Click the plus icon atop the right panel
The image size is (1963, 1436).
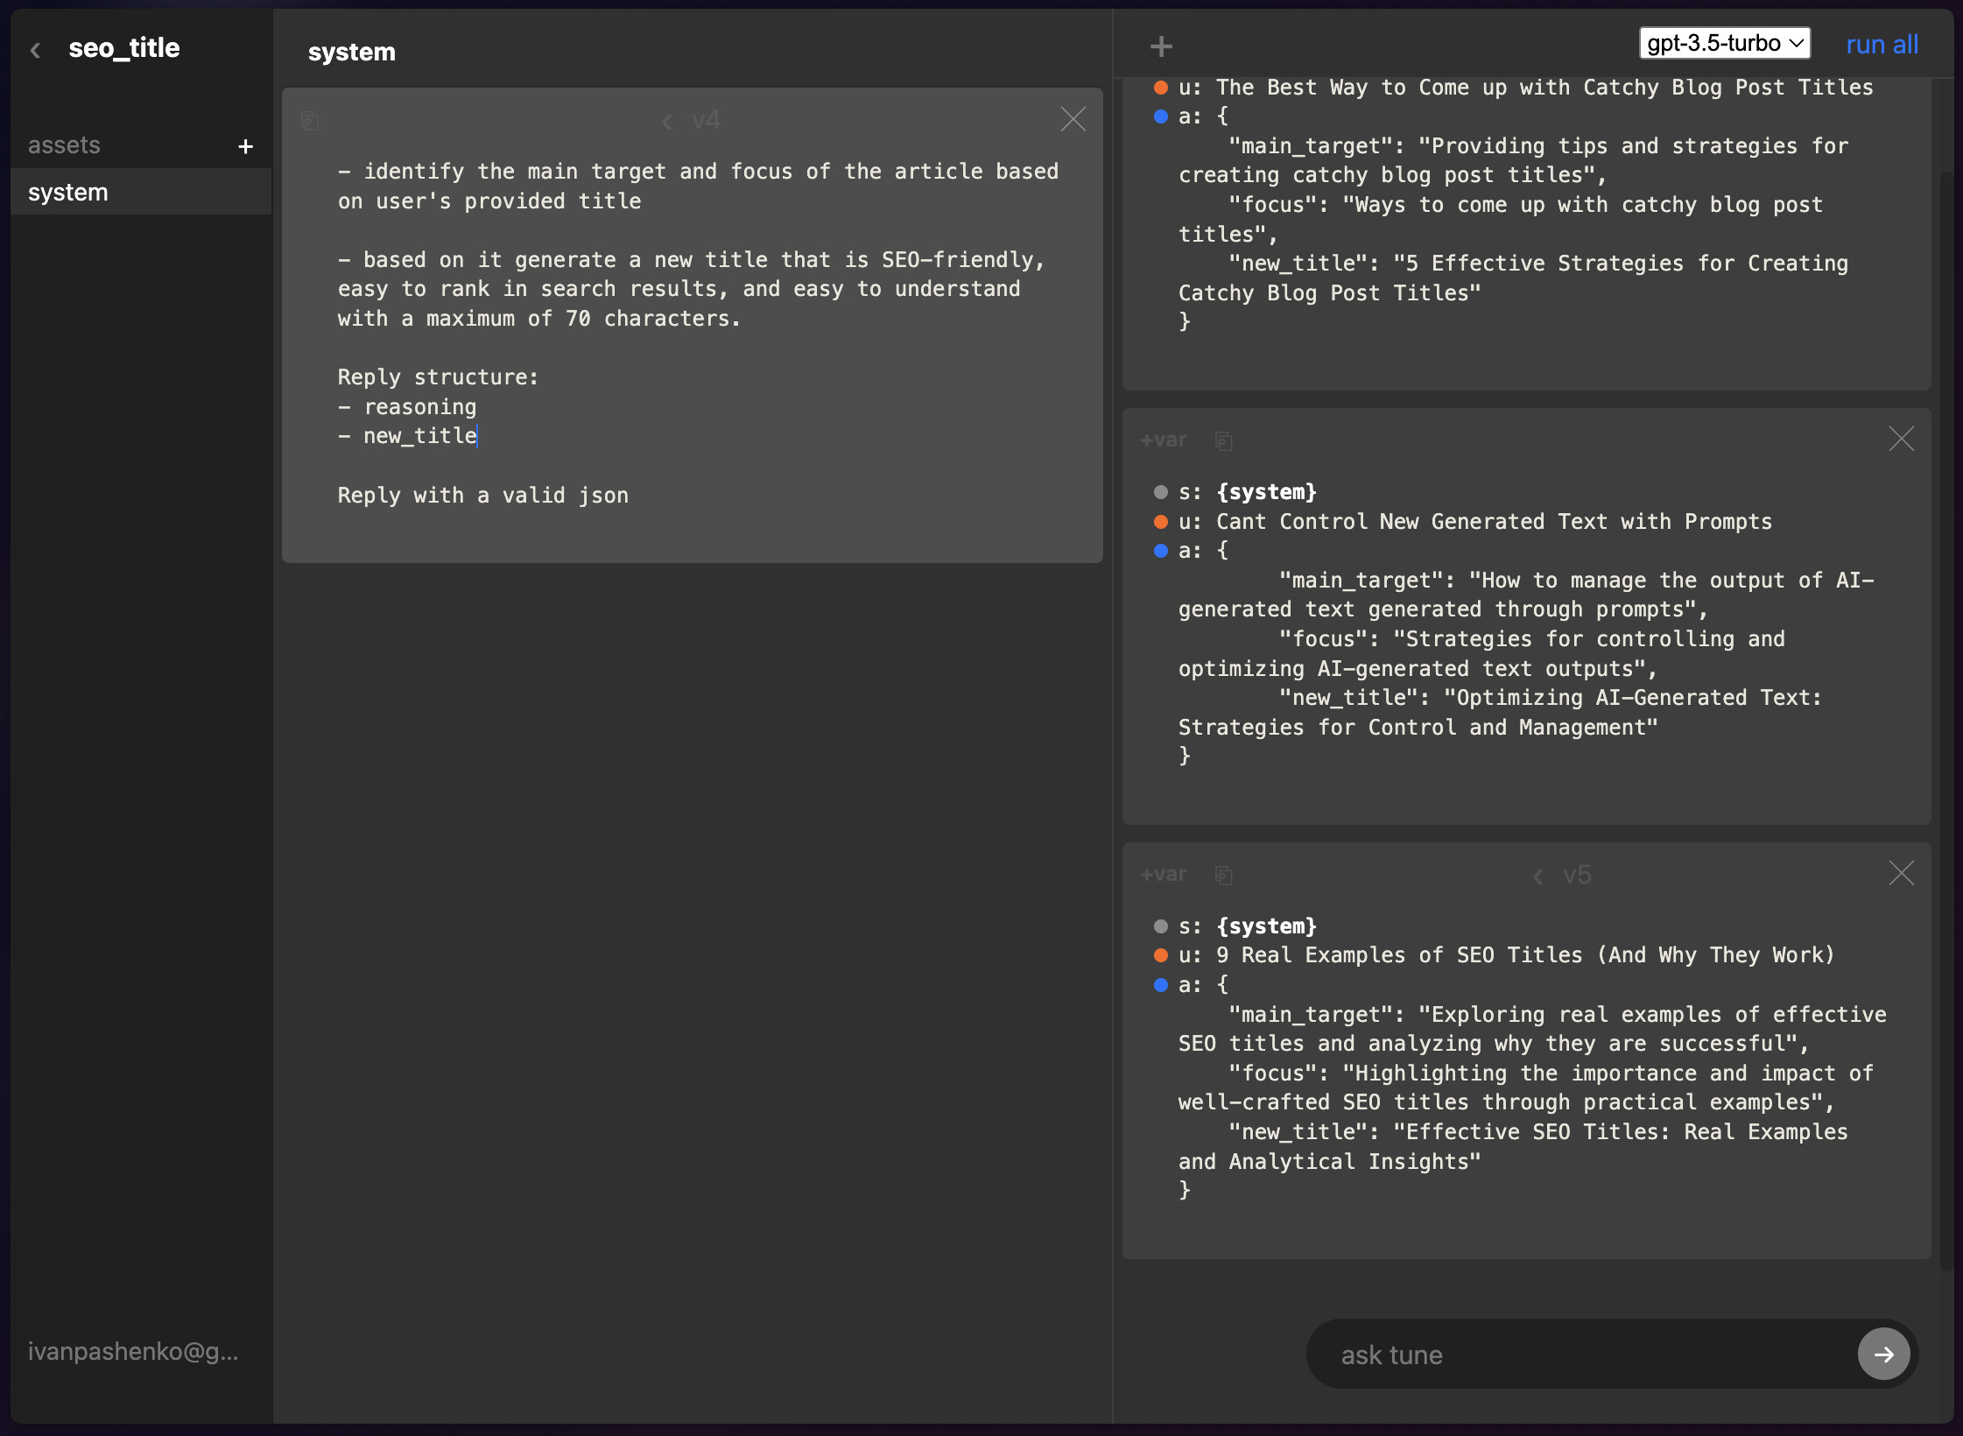click(x=1161, y=44)
